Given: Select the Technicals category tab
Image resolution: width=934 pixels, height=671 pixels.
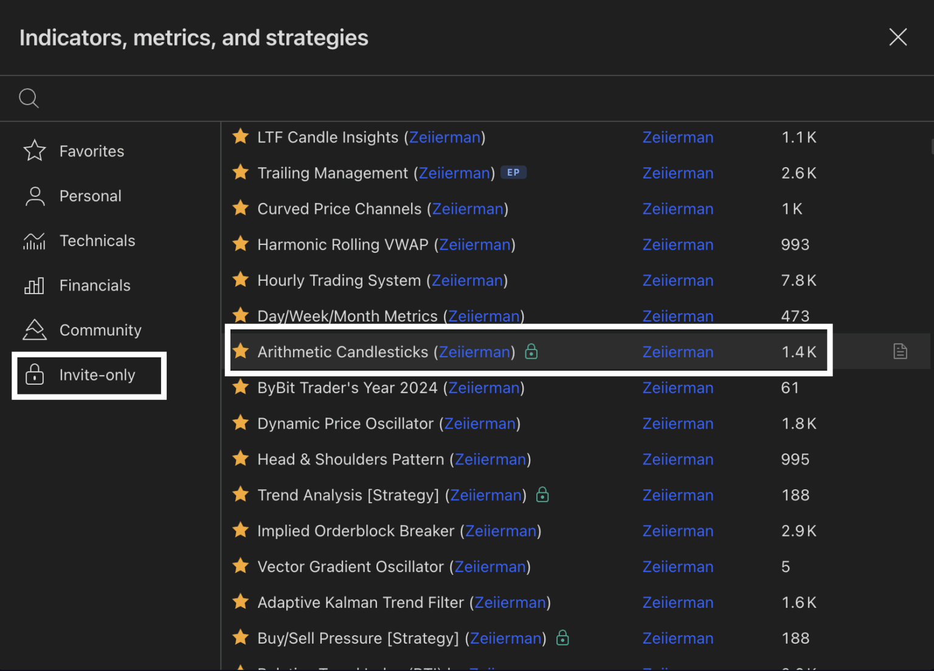Looking at the screenshot, I should click(97, 241).
